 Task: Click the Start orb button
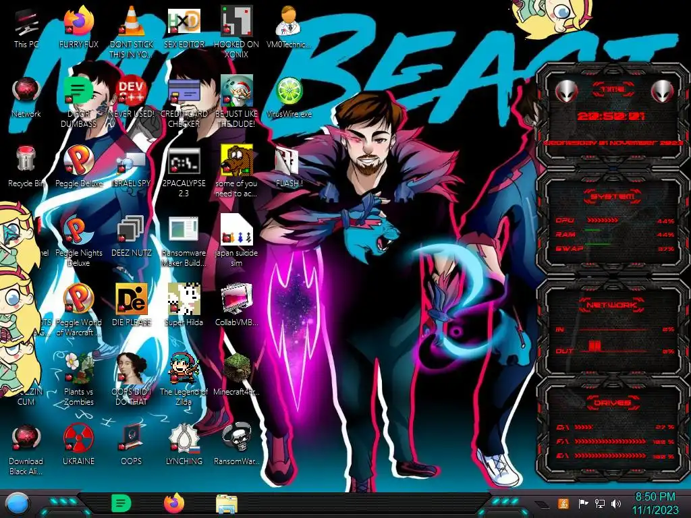click(x=17, y=505)
